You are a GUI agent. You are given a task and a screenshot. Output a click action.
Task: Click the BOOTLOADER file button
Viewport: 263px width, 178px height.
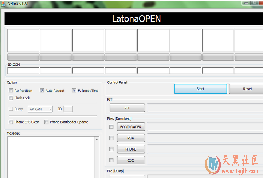coord(131,127)
